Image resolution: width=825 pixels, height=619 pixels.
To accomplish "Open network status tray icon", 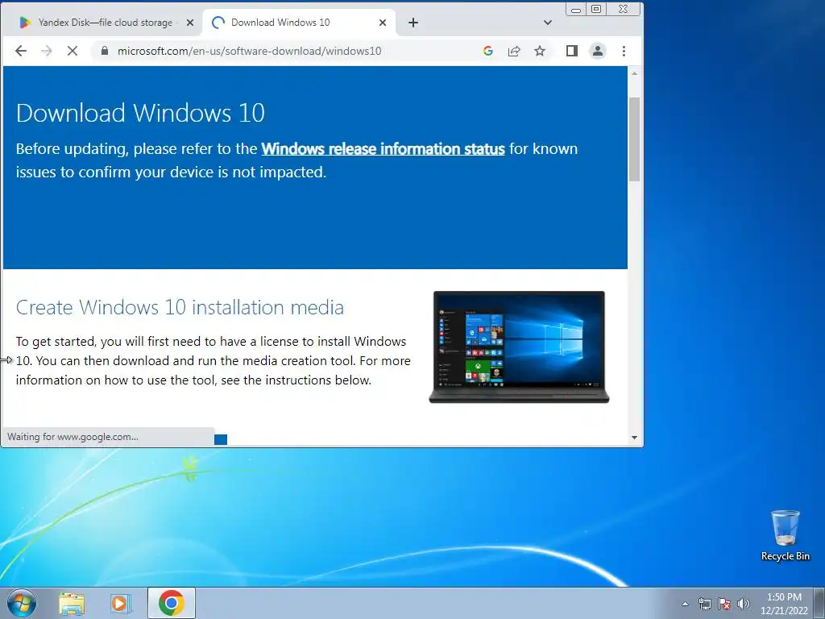I will pyautogui.click(x=704, y=604).
